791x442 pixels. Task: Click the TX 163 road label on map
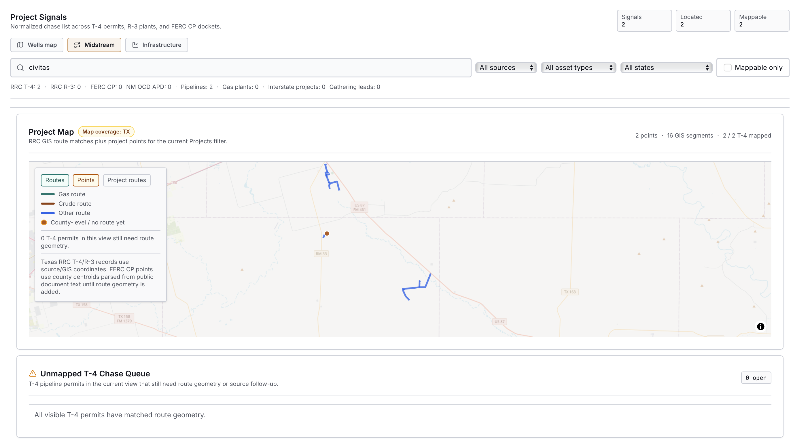click(x=570, y=292)
